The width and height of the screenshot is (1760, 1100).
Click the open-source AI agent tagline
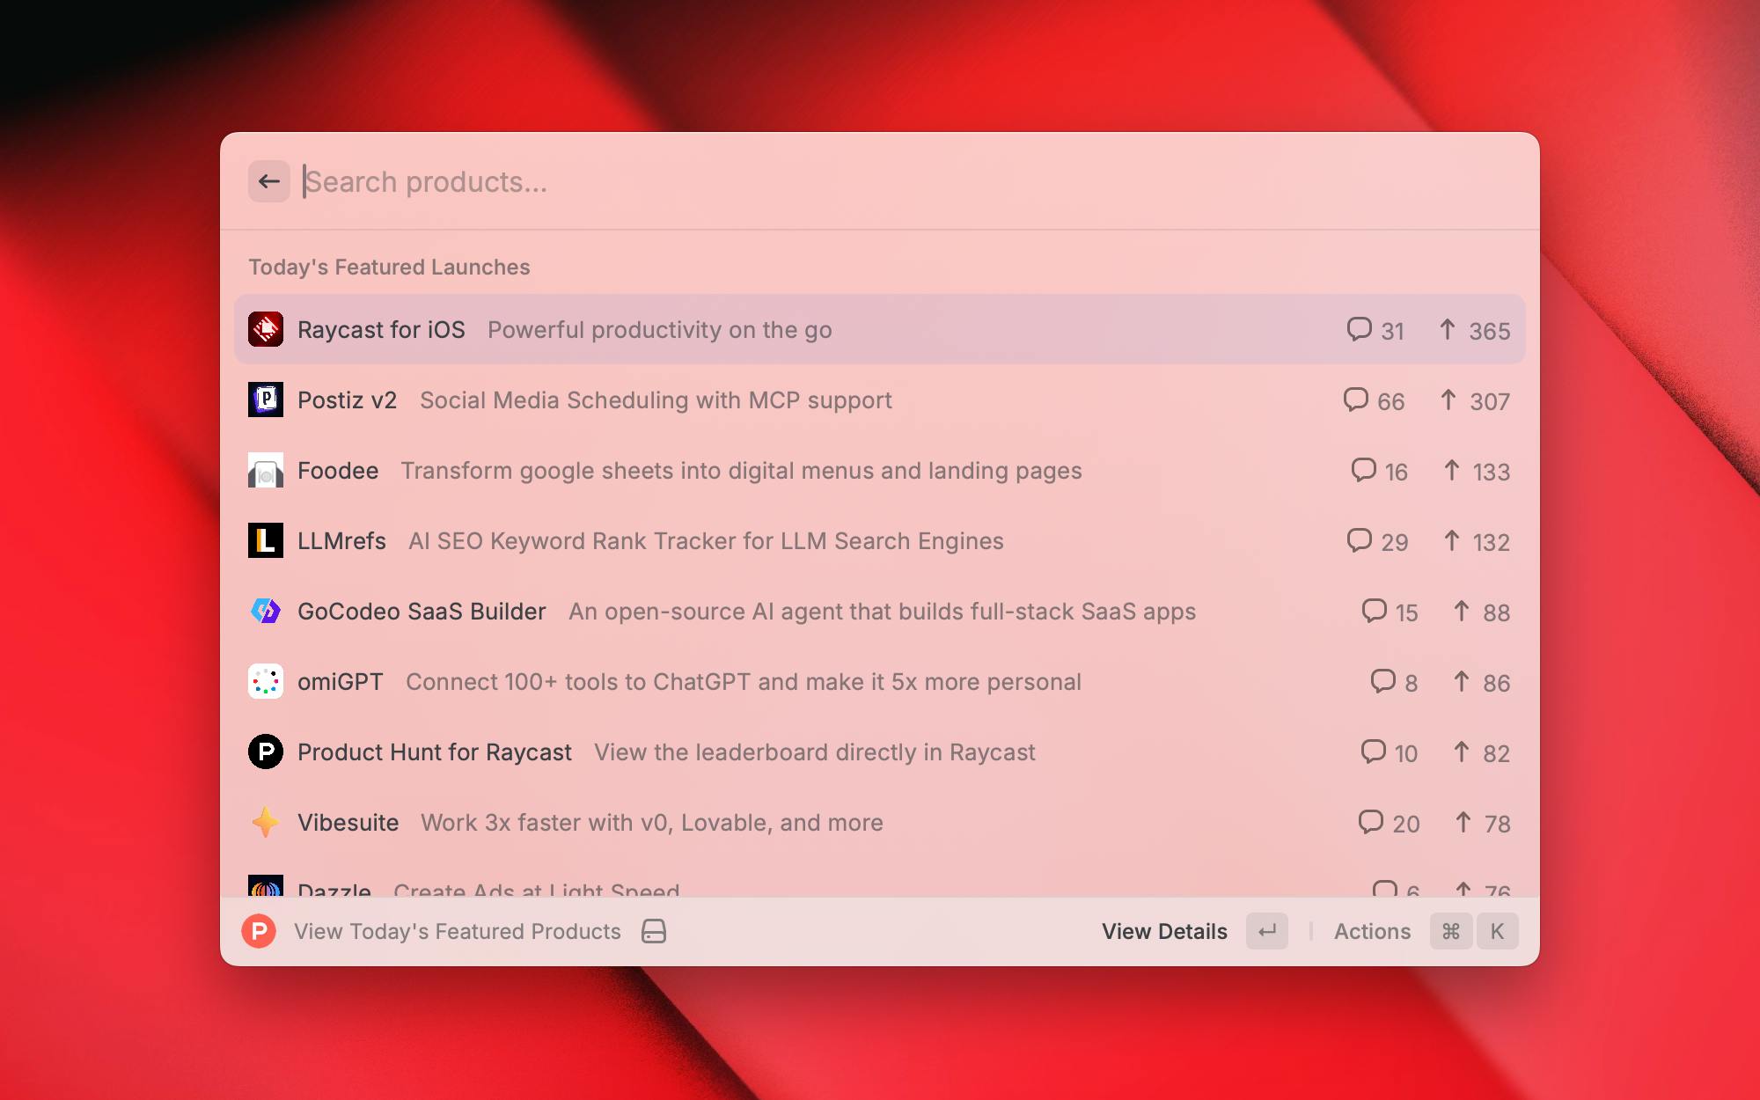coord(883,612)
